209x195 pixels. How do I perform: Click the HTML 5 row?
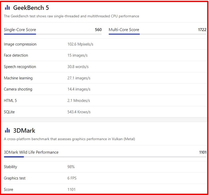coord(104,101)
